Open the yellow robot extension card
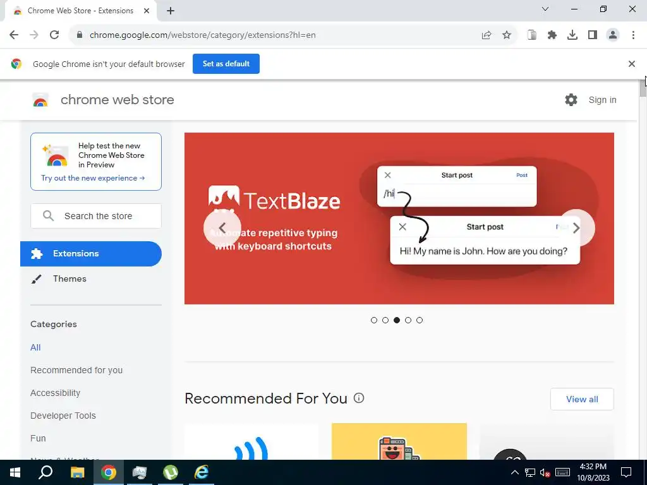647x485 pixels. click(399, 441)
